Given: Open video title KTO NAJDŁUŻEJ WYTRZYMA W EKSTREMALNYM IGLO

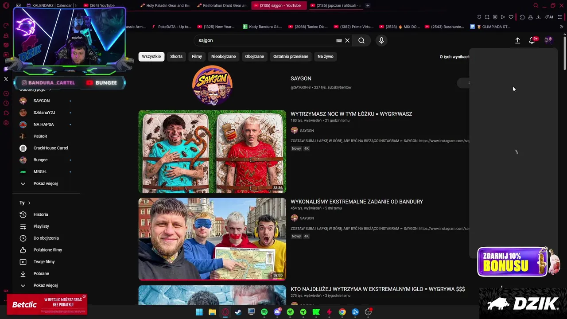Looking at the screenshot, I should 378,289.
